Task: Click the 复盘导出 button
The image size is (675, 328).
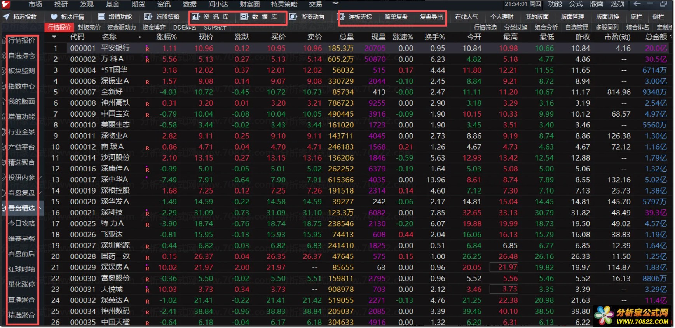Action: pos(431,17)
